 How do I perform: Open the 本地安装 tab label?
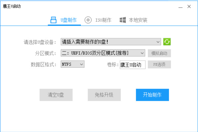click(138, 20)
